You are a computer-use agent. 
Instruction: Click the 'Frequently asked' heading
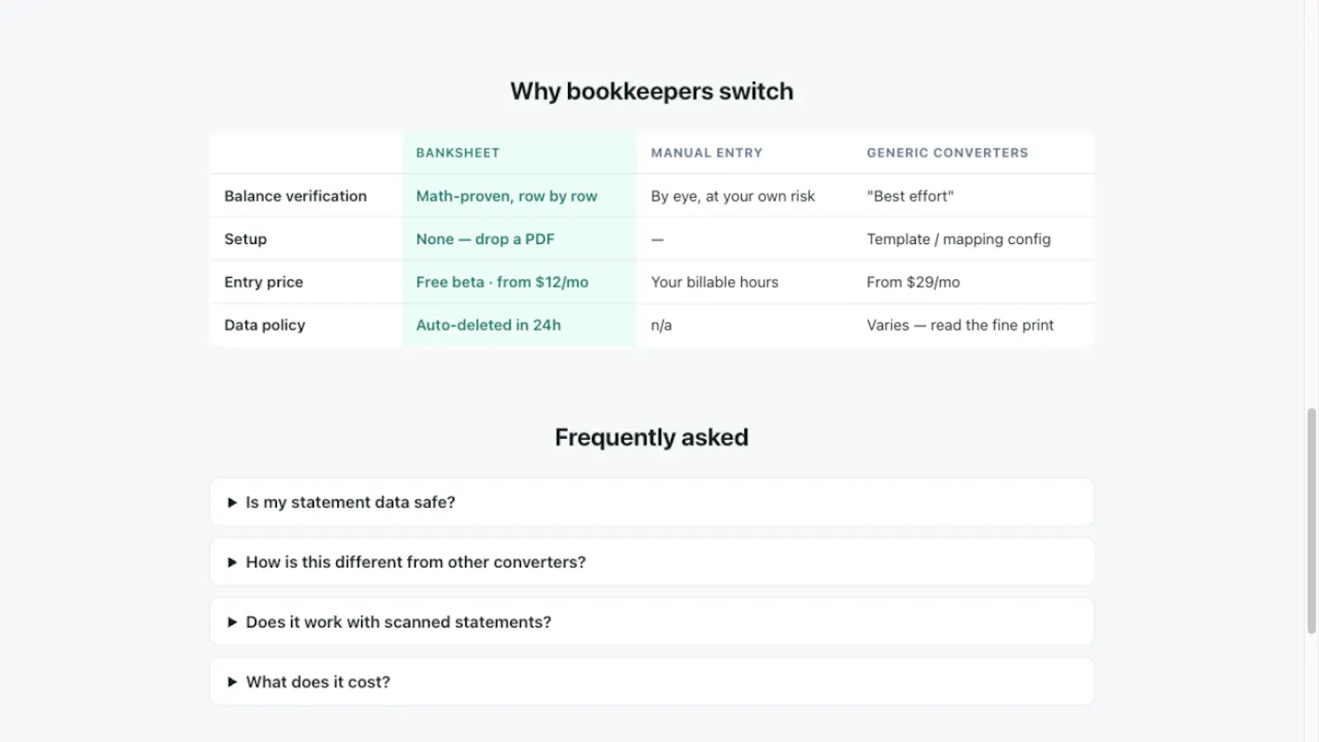click(651, 437)
